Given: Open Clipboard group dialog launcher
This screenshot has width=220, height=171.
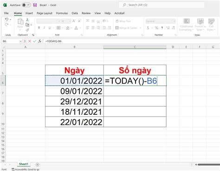Looking at the screenshot, I should coord(33,35).
